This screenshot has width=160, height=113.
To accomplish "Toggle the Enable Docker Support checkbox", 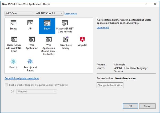I will pyautogui.click(x=6, y=85).
